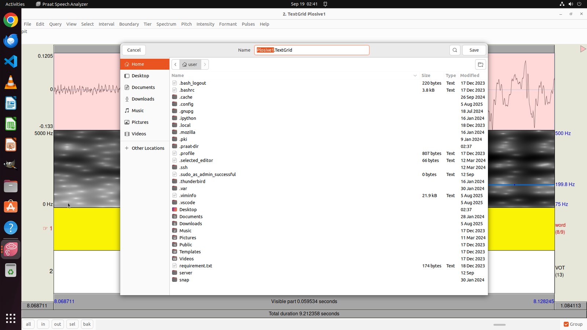Open the Spectrum menu
The image size is (587, 330).
pyautogui.click(x=166, y=24)
